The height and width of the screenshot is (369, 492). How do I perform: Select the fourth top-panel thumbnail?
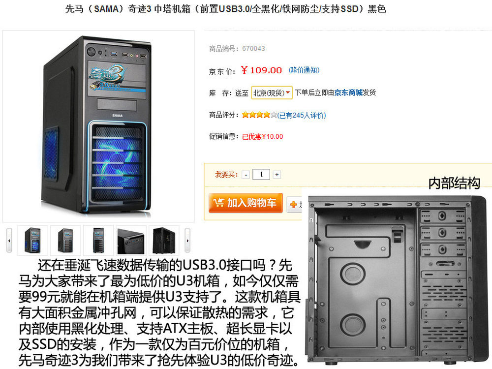point(131,241)
